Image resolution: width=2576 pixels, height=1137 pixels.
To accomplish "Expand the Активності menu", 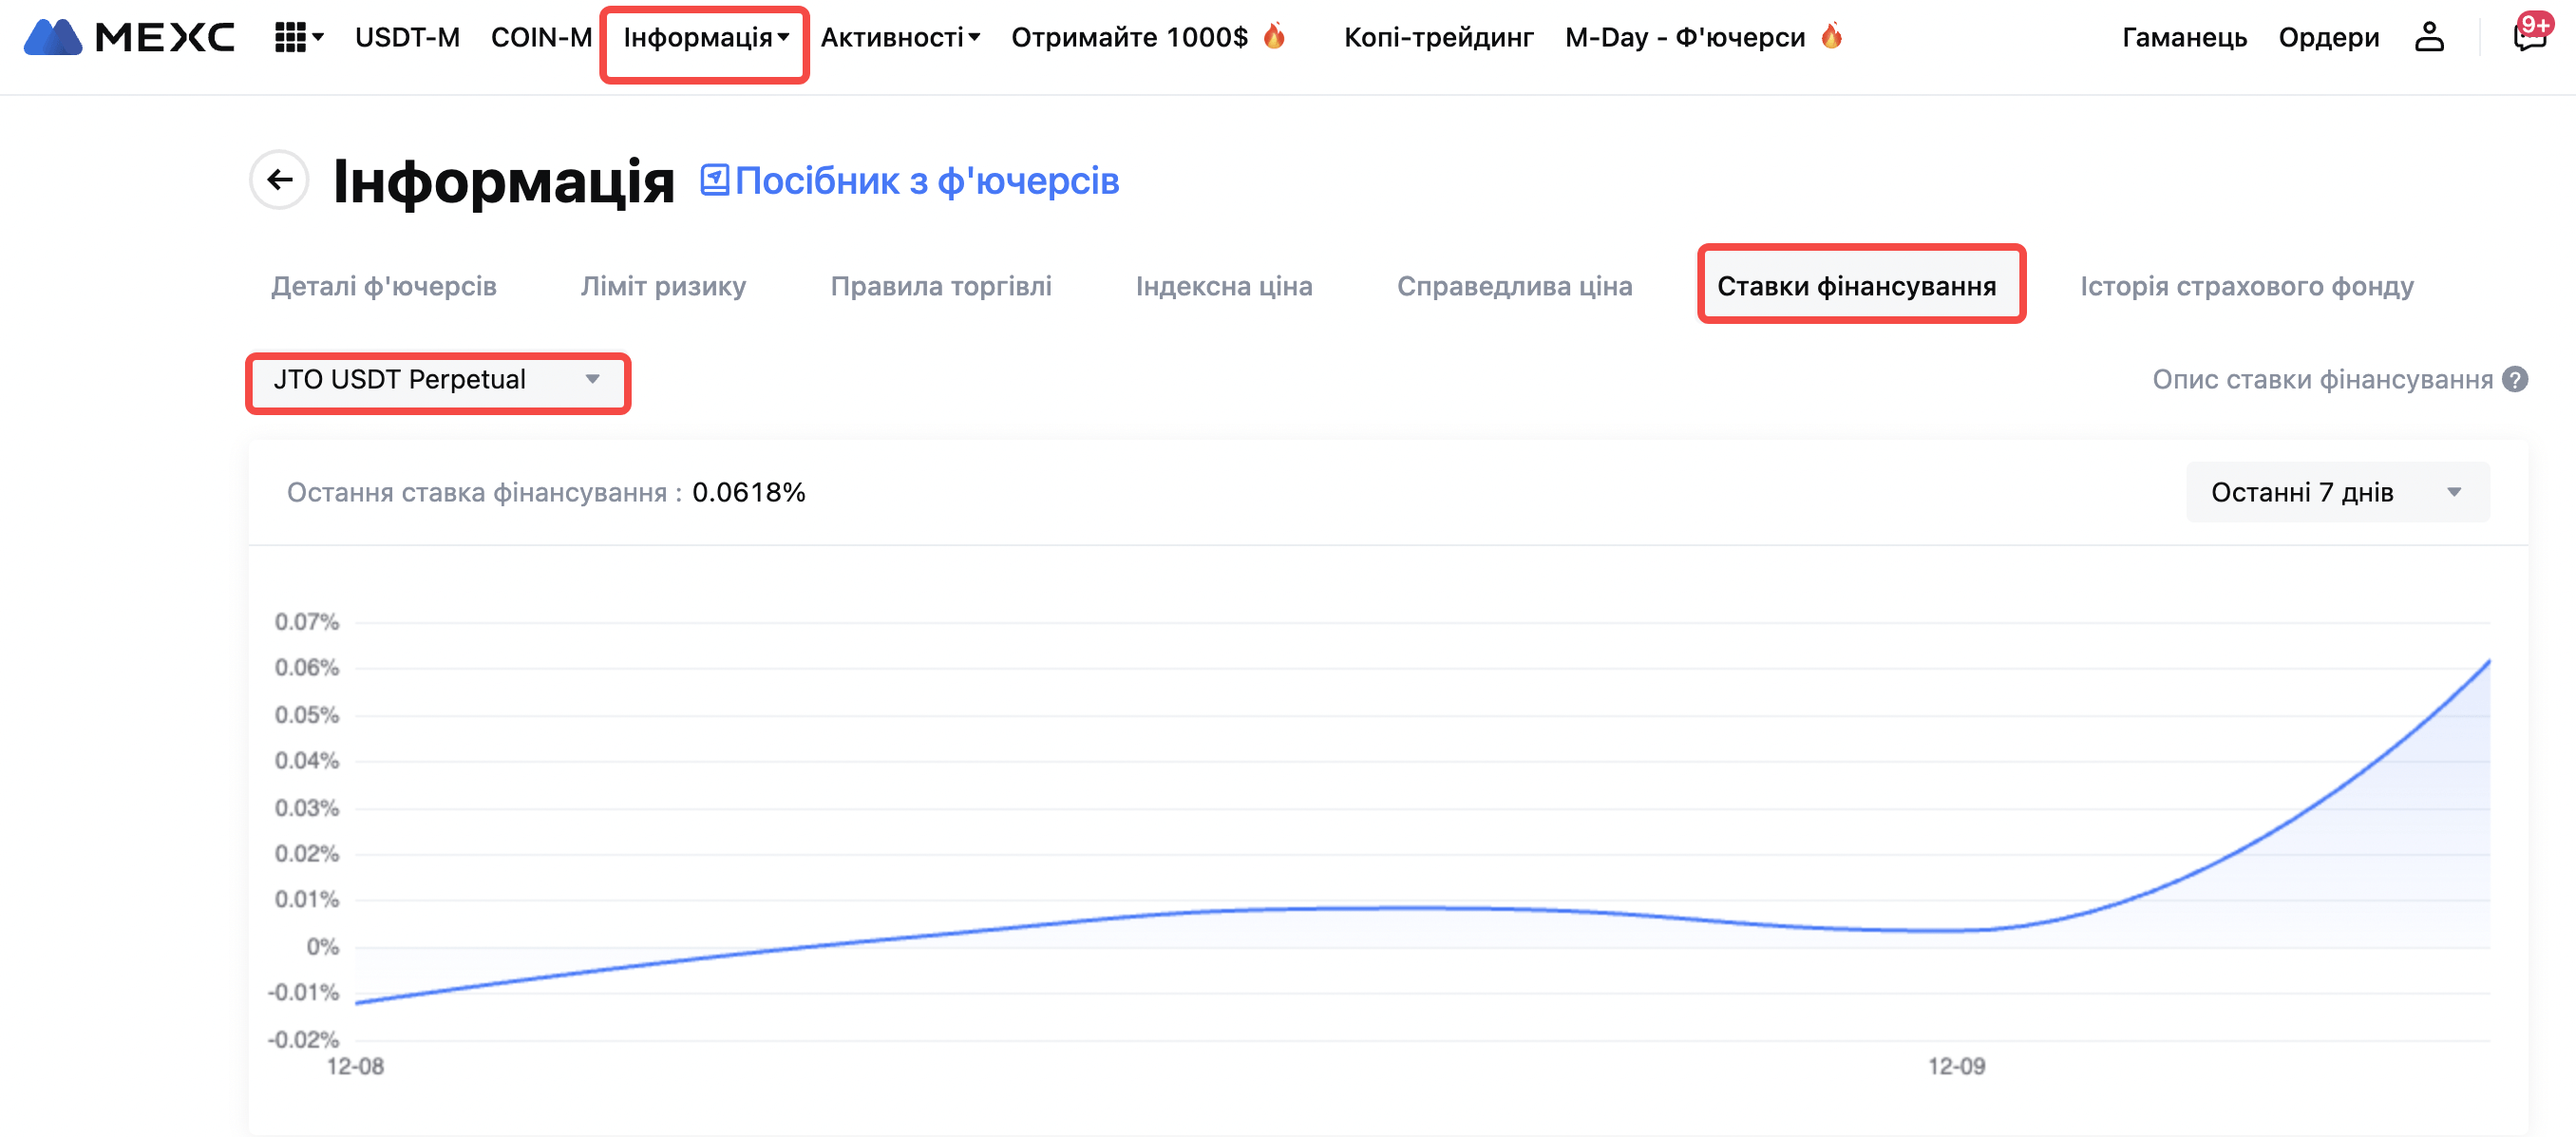I will point(899,38).
